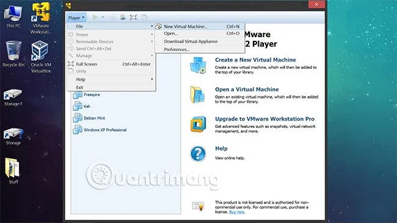The height and width of the screenshot is (223, 397).
Task: Choose Send Ctrl+Alt+Del menu entry
Action: 111,49
